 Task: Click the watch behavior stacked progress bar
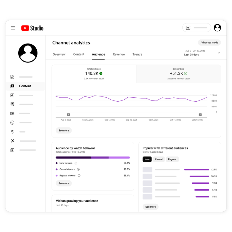tap(93, 158)
